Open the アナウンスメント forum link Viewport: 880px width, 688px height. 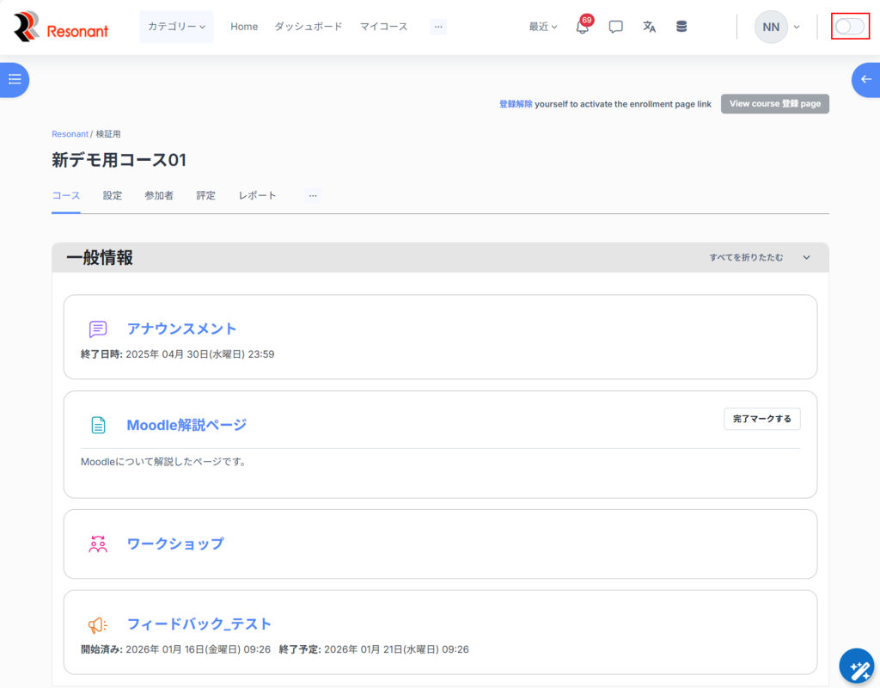click(181, 329)
